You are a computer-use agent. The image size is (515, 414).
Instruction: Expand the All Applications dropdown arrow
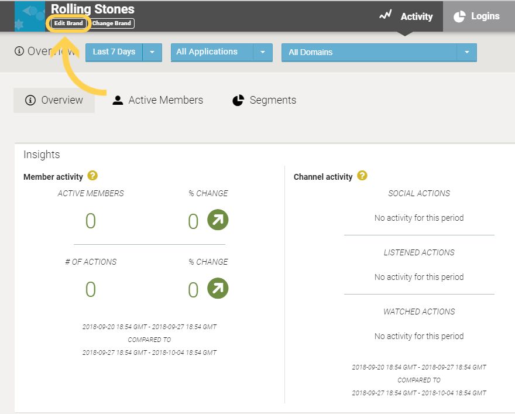[263, 52]
